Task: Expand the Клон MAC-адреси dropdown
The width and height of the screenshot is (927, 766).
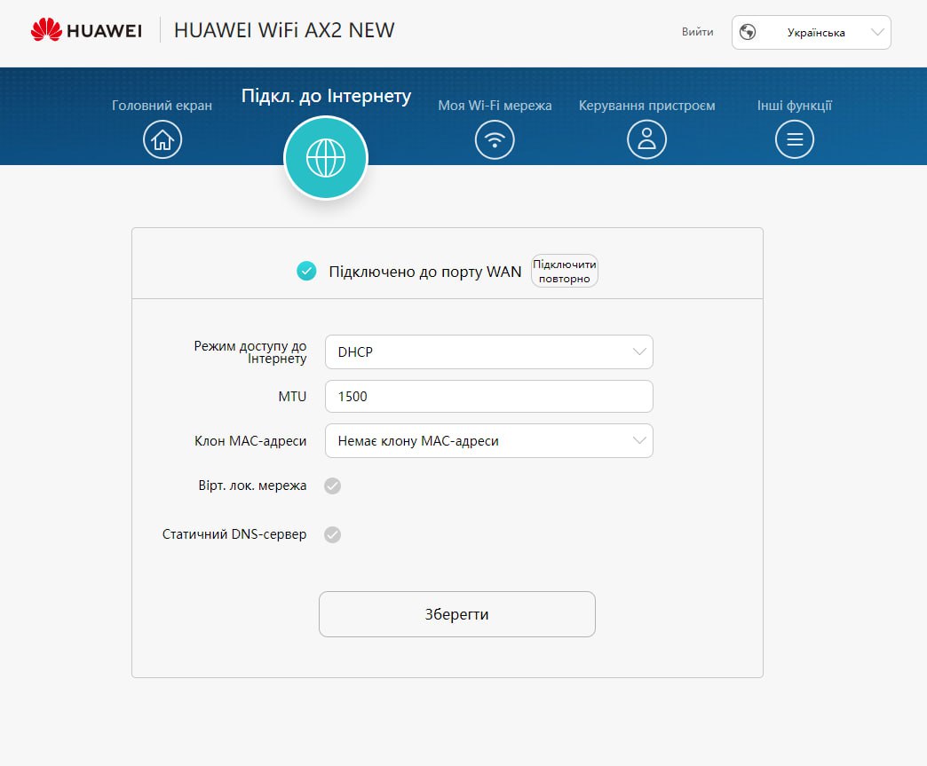Action: point(488,440)
